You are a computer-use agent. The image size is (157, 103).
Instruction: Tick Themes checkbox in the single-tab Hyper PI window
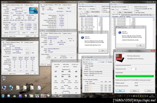(102, 10)
